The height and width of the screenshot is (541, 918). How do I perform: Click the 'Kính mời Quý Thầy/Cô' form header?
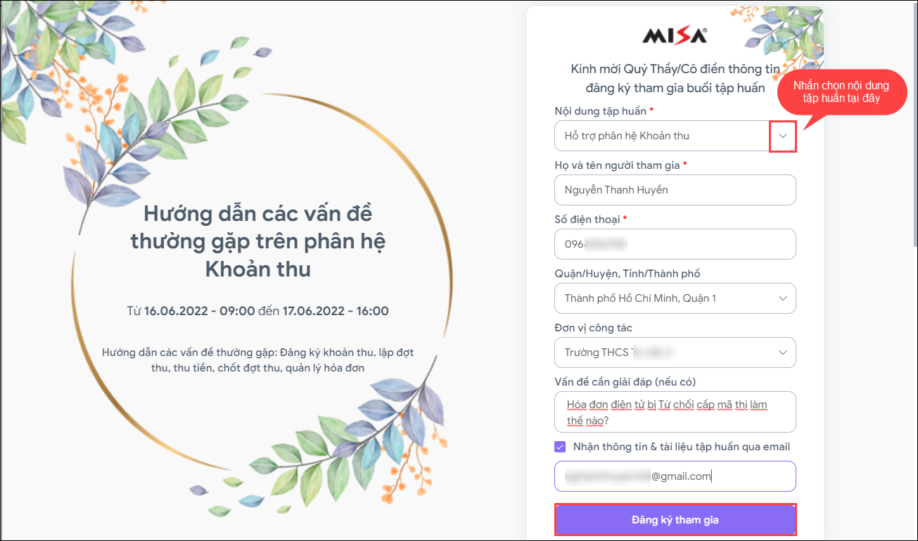pos(675,79)
